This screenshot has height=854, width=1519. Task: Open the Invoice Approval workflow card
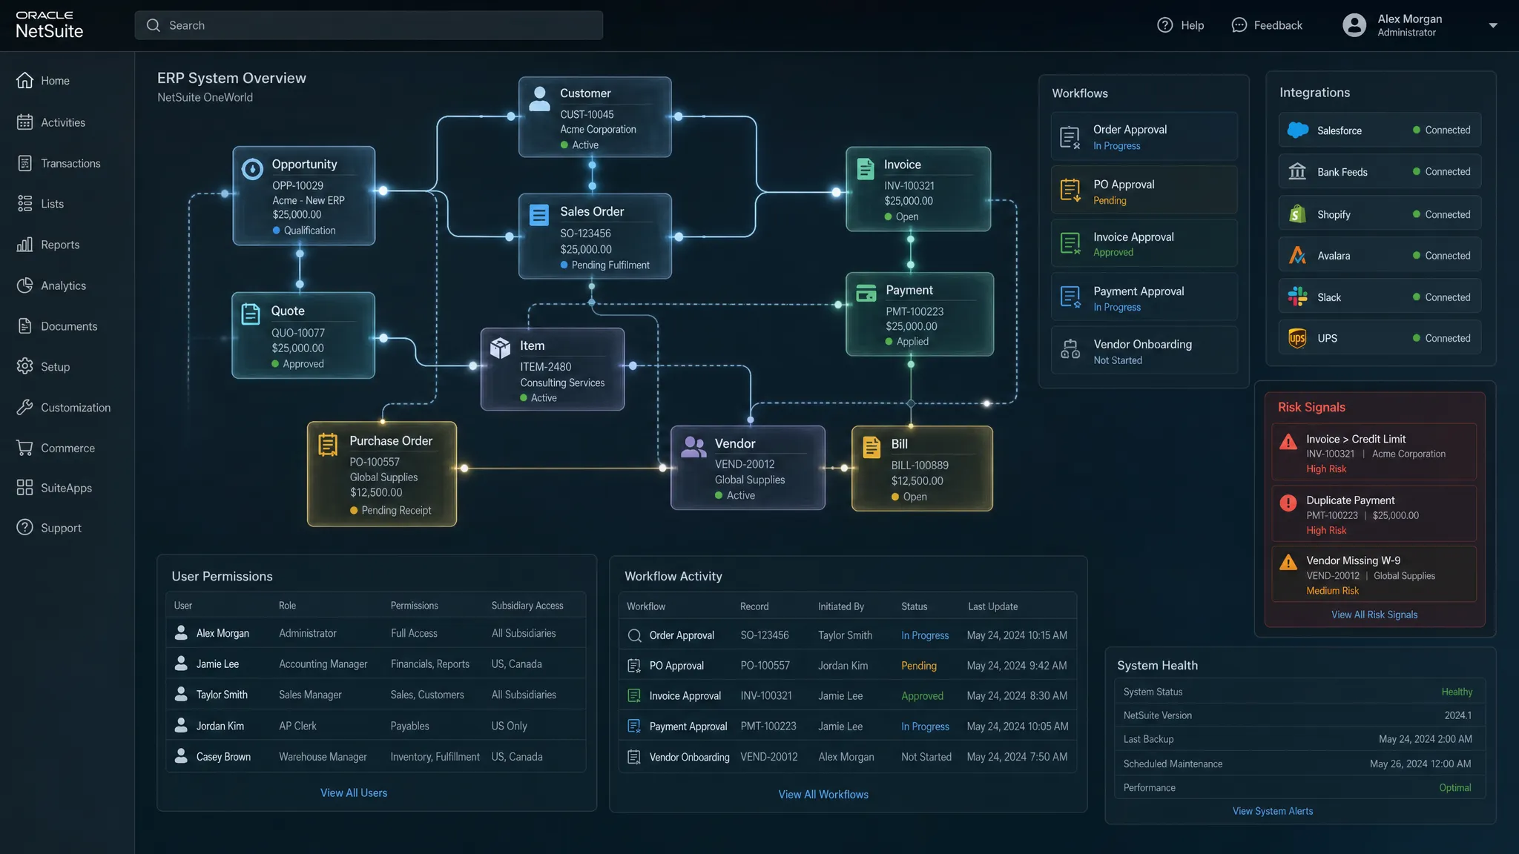point(1144,243)
